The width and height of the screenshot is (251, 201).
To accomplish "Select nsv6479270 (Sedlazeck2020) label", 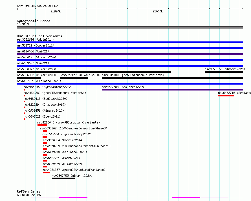I will [65, 152].
